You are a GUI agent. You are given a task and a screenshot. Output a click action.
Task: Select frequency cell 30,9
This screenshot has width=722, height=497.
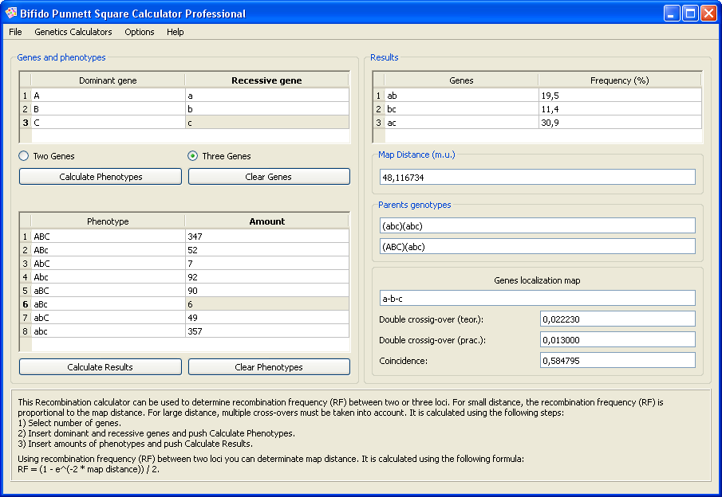(620, 123)
